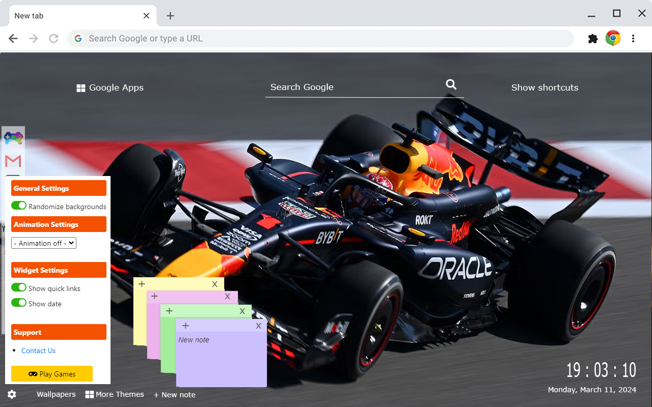
Task: Close the pink sticky note
Action: tap(227, 296)
